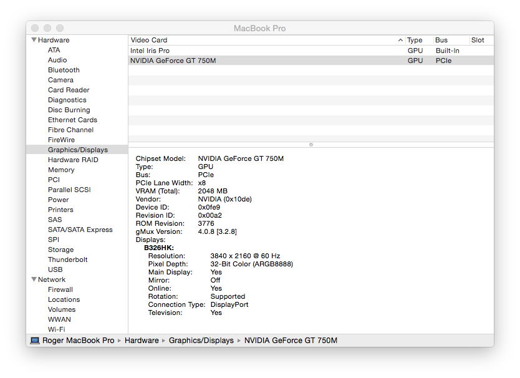Click the MacBook Pro window title
The height and width of the screenshot is (378, 520).
pos(259,28)
